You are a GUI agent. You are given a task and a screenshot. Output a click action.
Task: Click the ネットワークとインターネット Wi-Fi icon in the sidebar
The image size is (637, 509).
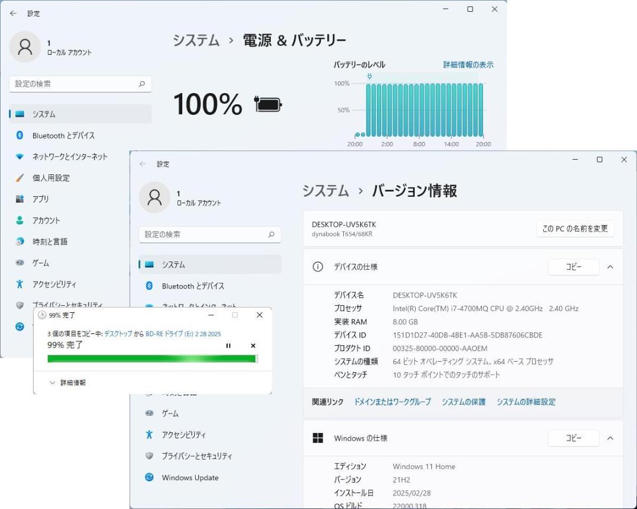19,157
